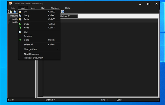Viewport: 165px width, 105px height.
Task: Click the Copy pages icon
Action: click(20, 16)
